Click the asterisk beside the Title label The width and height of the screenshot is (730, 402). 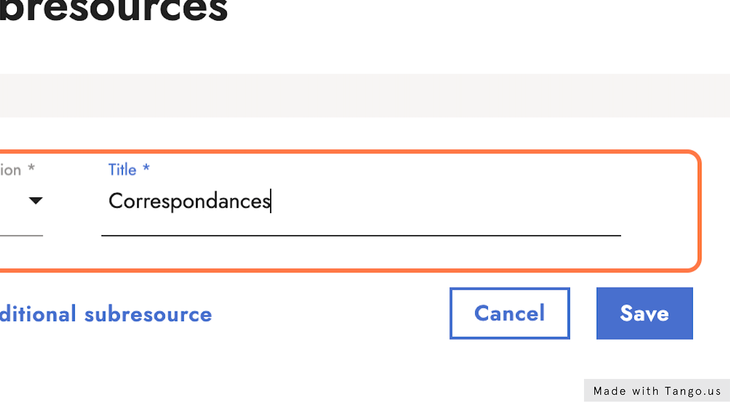[x=146, y=169]
